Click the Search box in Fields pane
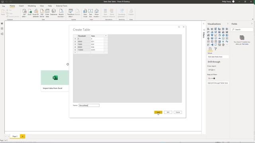The height and width of the screenshot is (143, 255). (242, 29)
